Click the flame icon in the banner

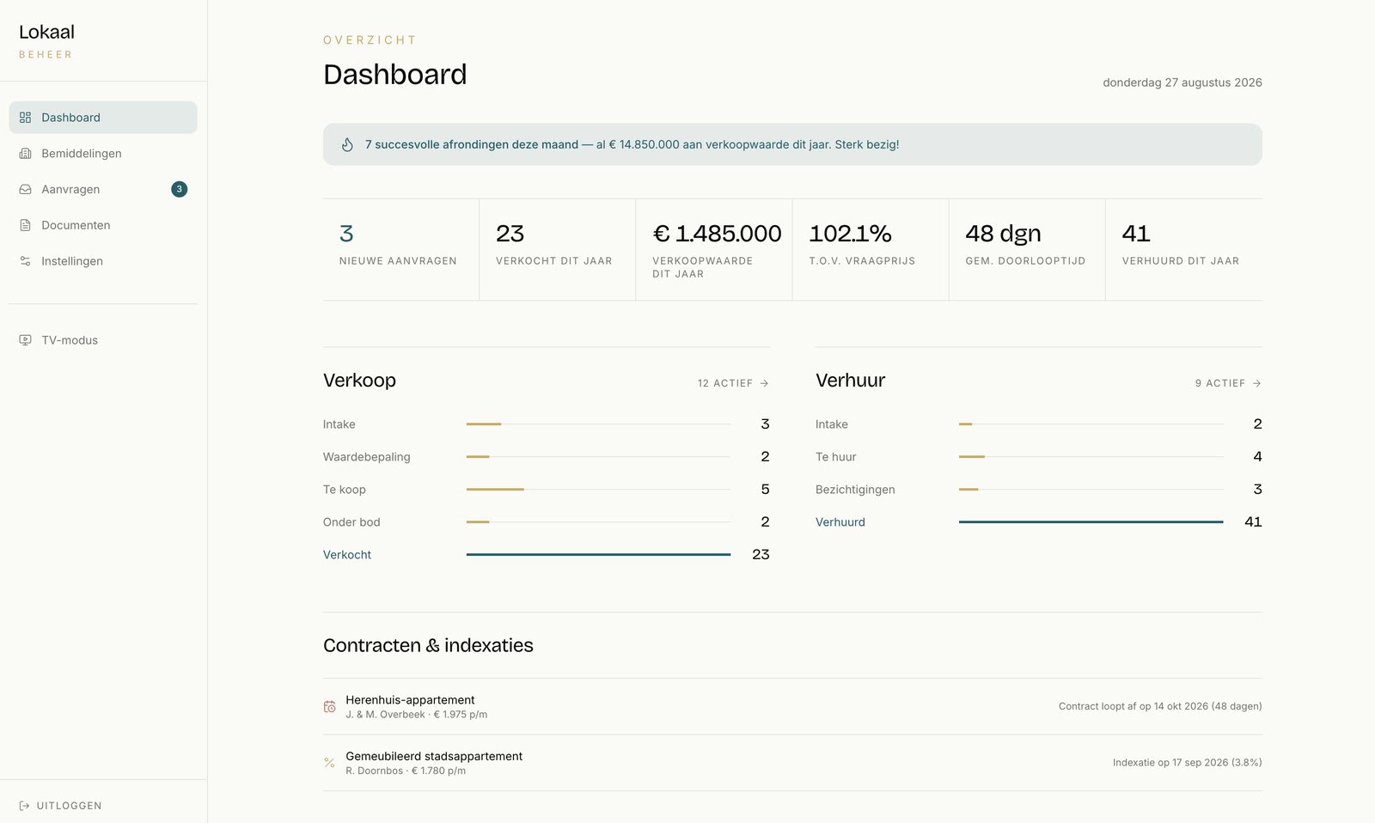pos(347,144)
